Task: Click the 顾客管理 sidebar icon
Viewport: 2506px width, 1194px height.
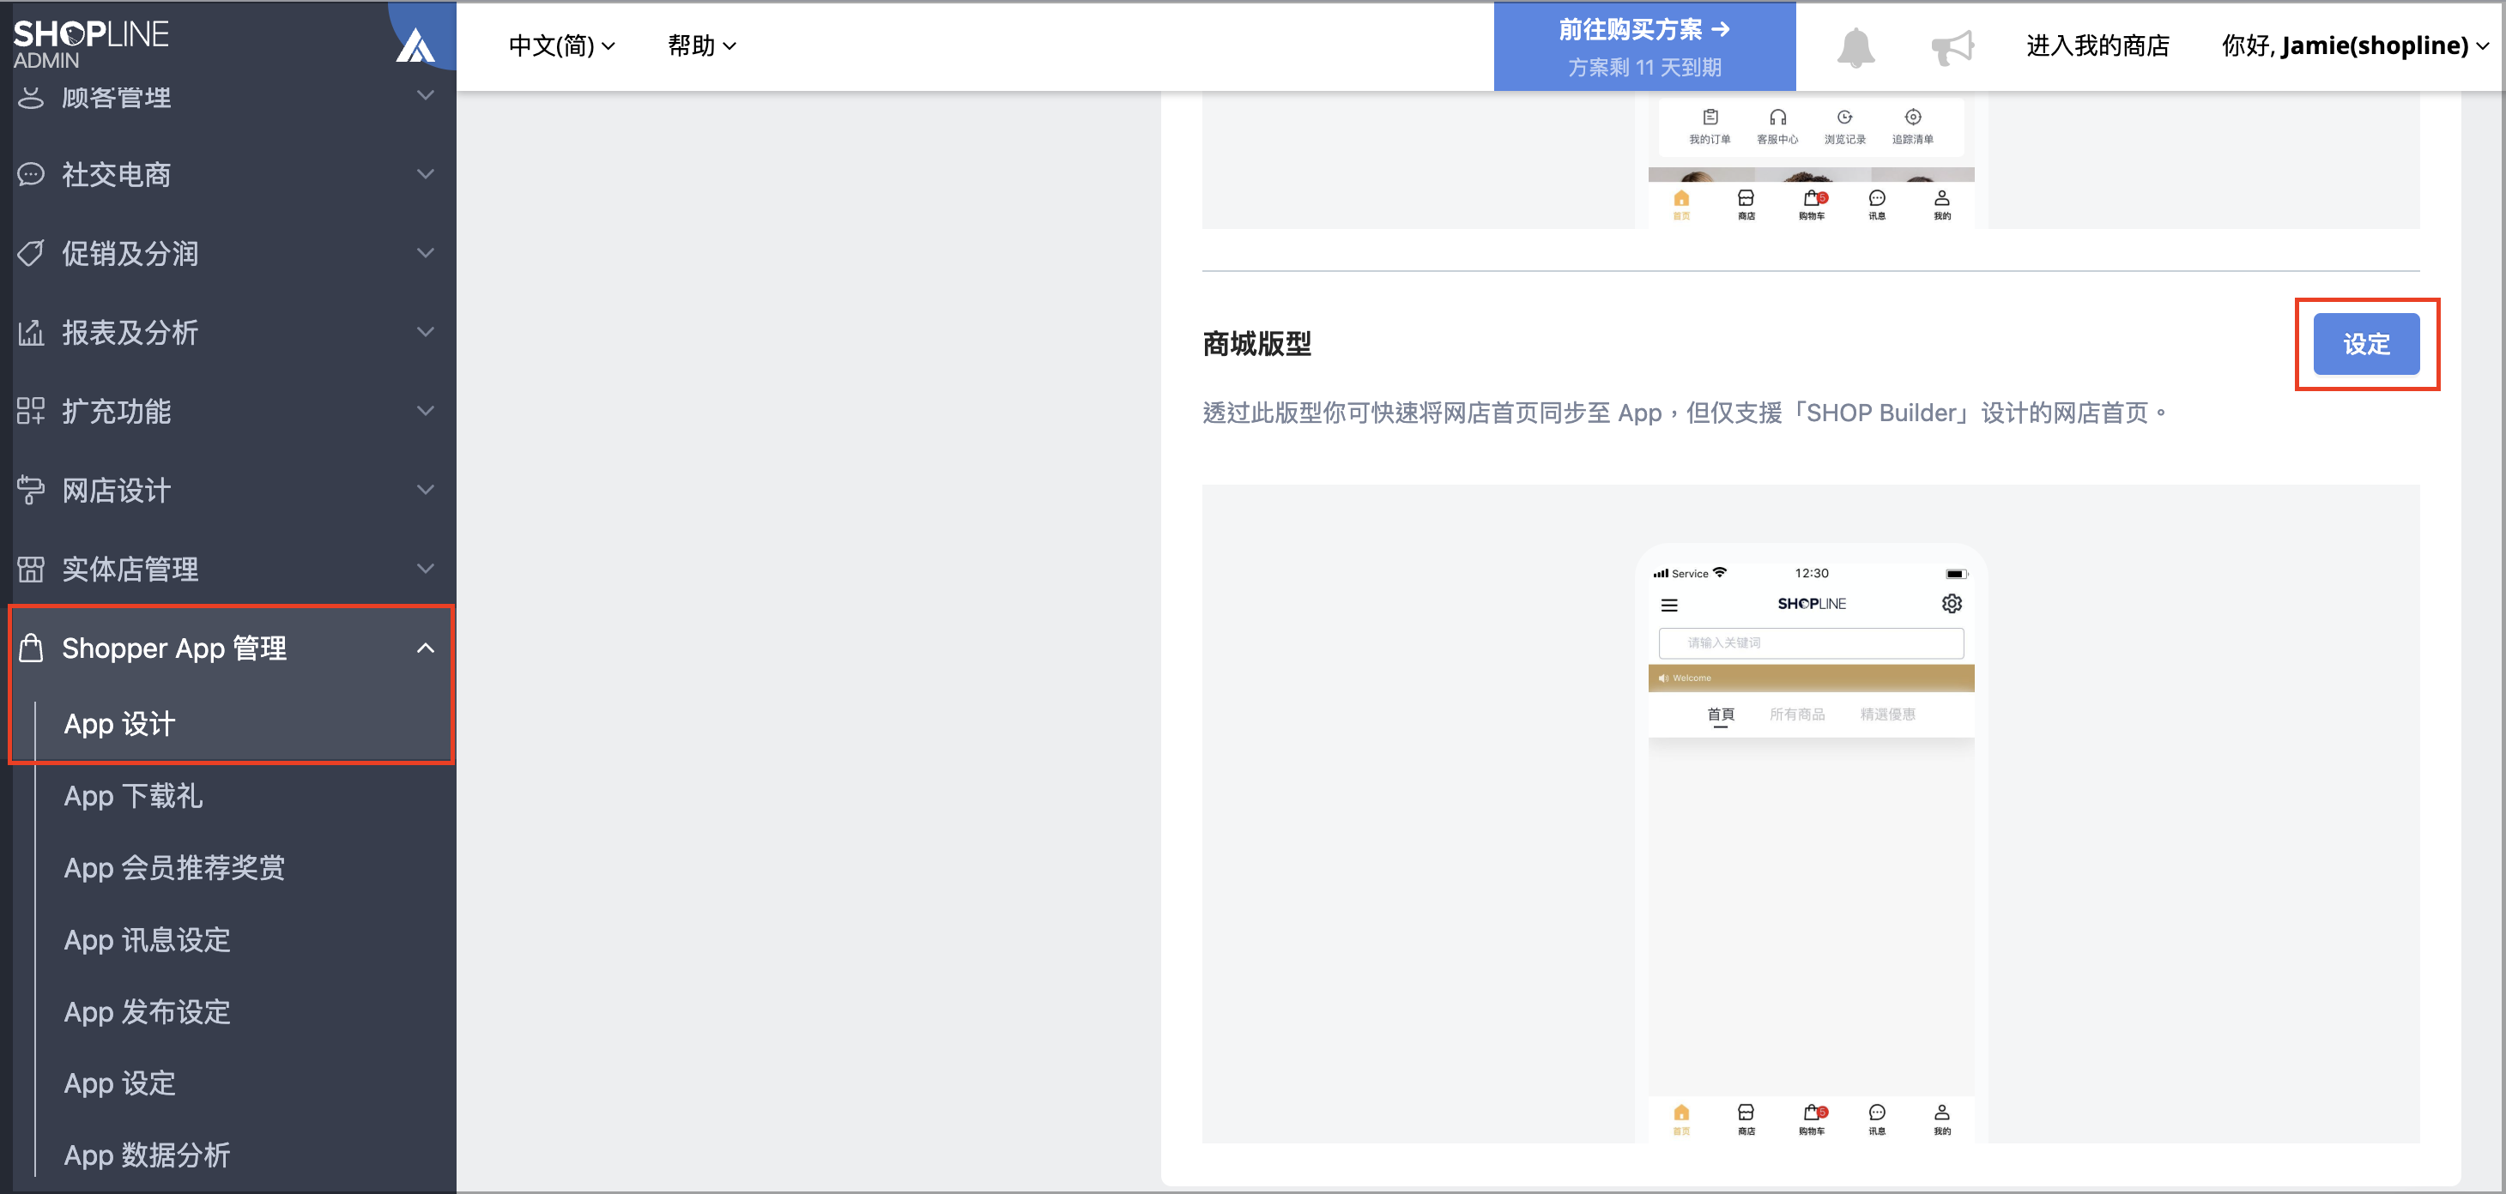Action: click(31, 96)
